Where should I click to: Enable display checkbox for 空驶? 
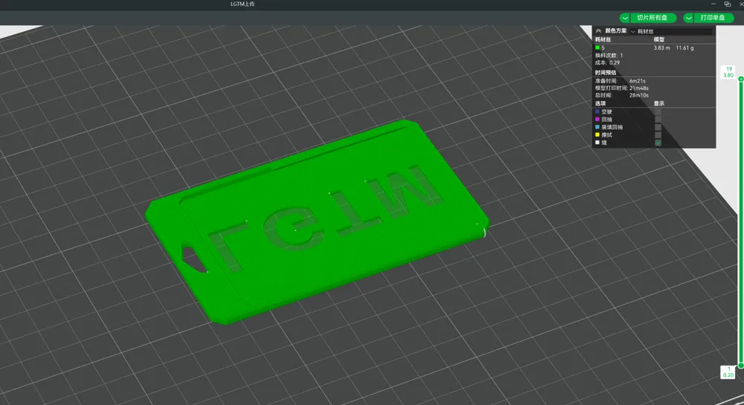pyautogui.click(x=658, y=111)
